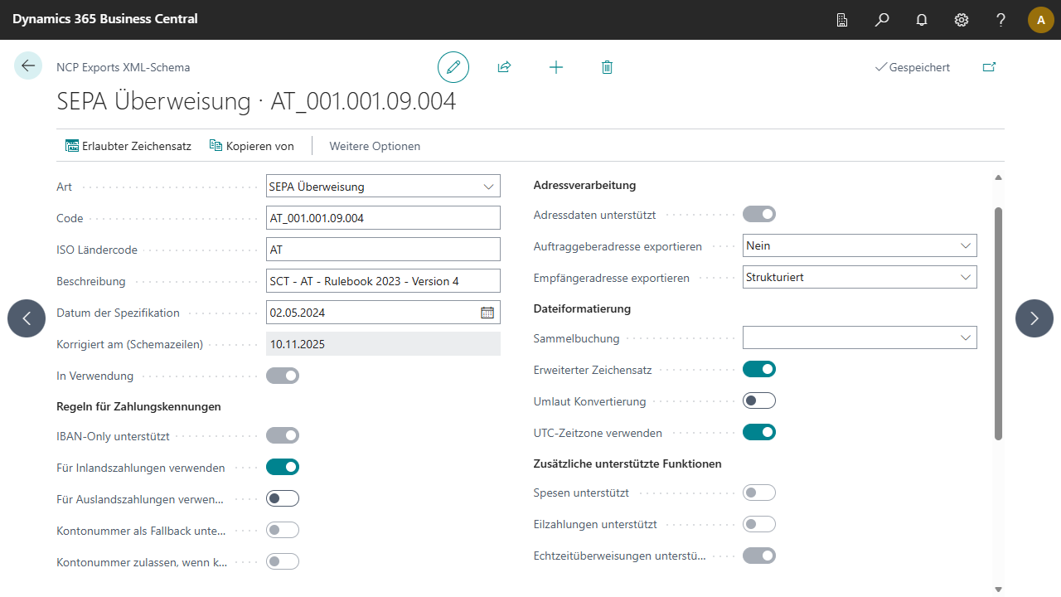This screenshot has height=597, width=1061.
Task: Click the Code input field
Action: coord(383,218)
